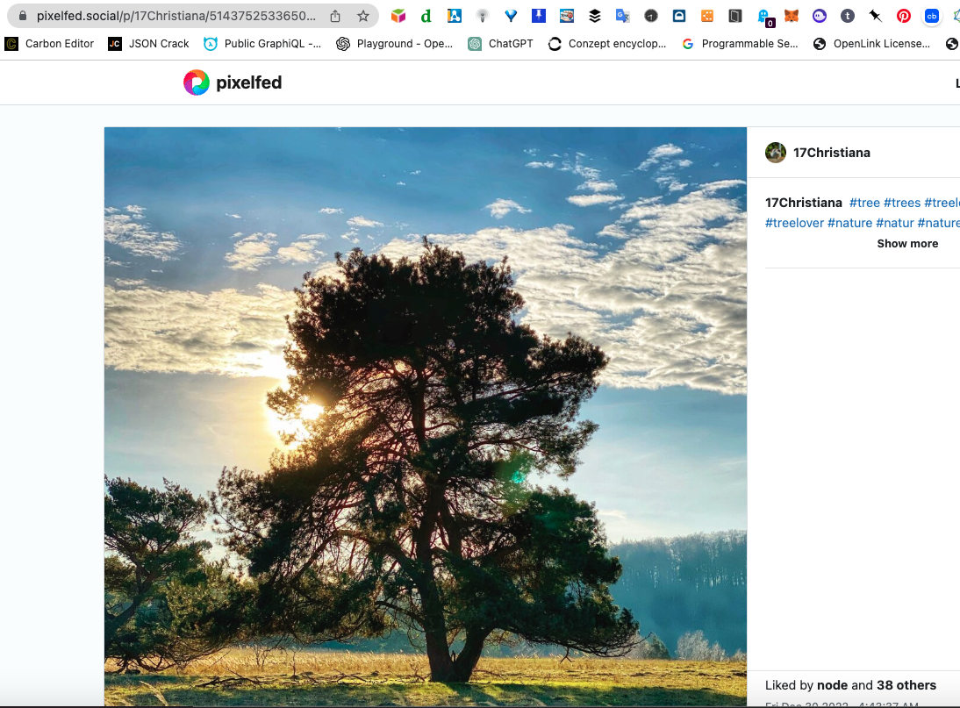This screenshot has height=708, width=960.
Task: Open the ChatGPT bookmark
Action: point(501,44)
